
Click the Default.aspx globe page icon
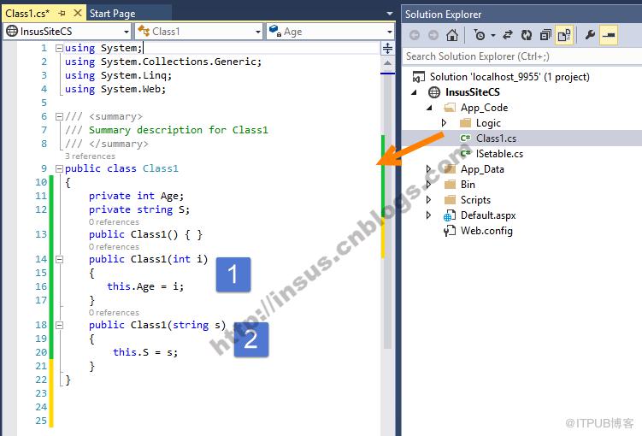(450, 215)
